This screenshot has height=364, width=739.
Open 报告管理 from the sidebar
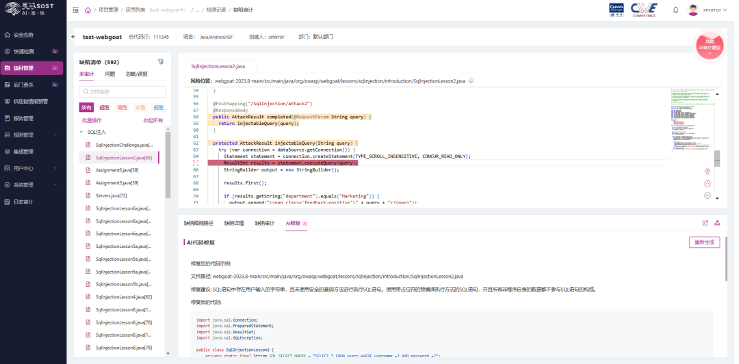point(23,118)
